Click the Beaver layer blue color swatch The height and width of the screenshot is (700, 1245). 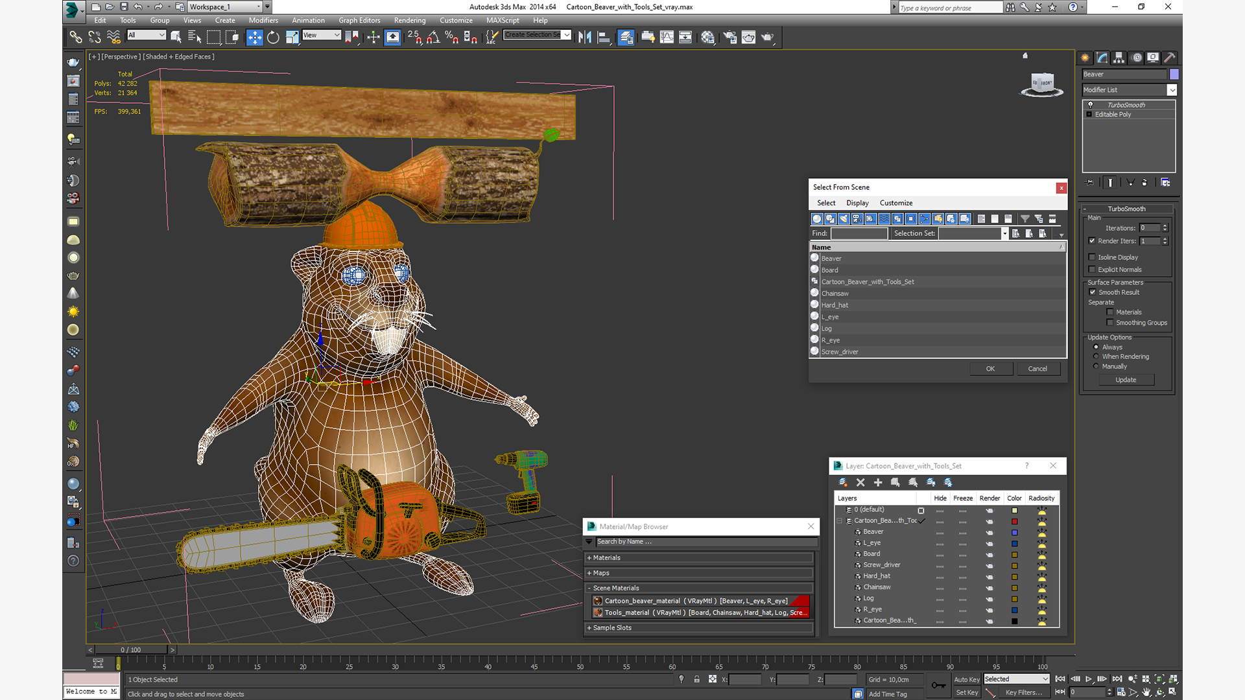pyautogui.click(x=1015, y=533)
